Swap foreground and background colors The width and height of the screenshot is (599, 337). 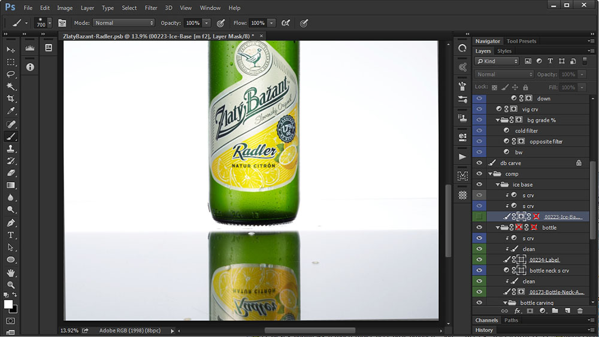coord(14,295)
